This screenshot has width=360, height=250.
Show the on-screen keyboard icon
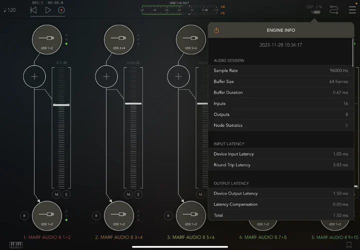15,245
